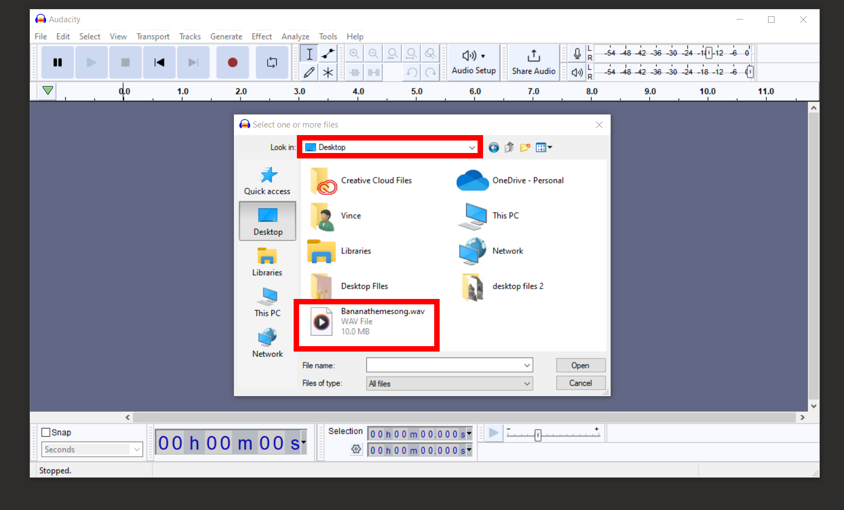Click the Open button
844x510 pixels.
coord(580,365)
